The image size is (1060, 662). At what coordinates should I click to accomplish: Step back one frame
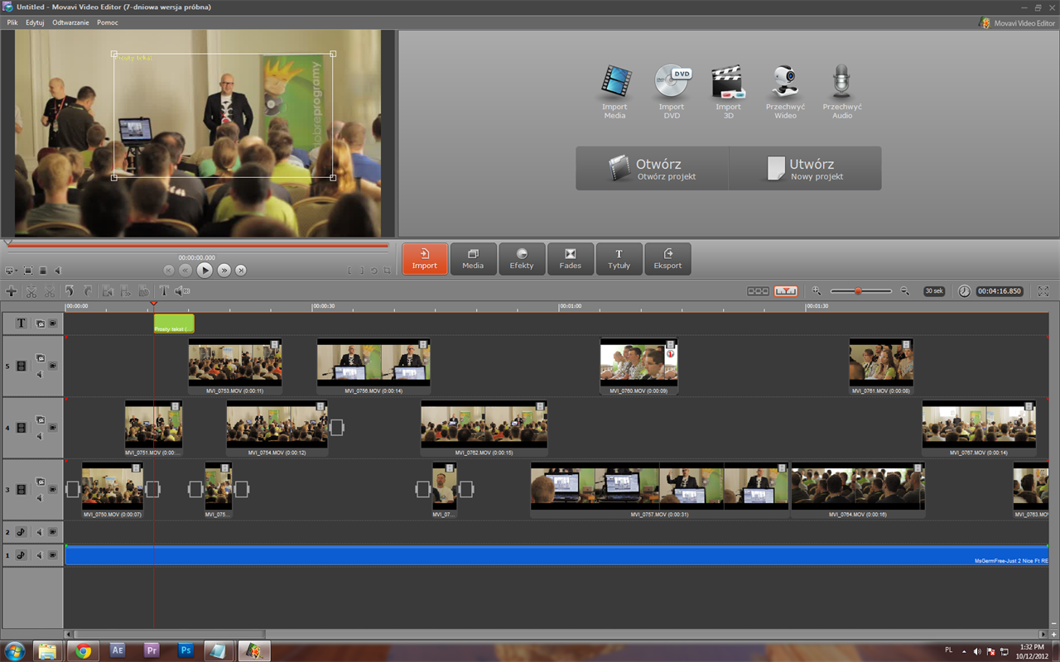185,270
